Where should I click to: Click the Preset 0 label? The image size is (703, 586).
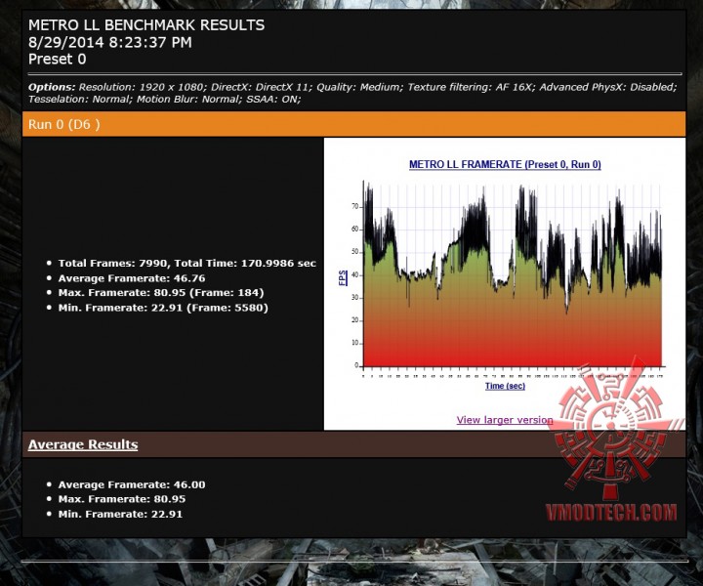57,60
